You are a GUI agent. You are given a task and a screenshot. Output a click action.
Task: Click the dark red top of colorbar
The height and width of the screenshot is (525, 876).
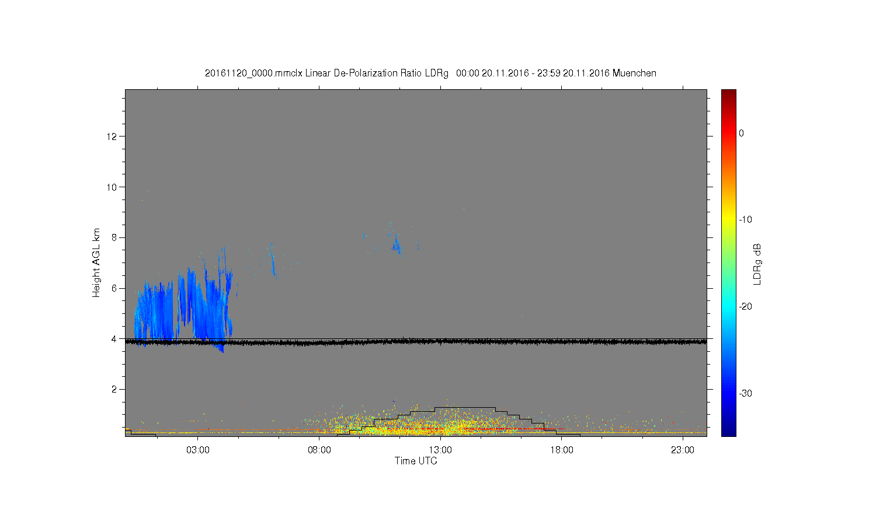click(729, 94)
